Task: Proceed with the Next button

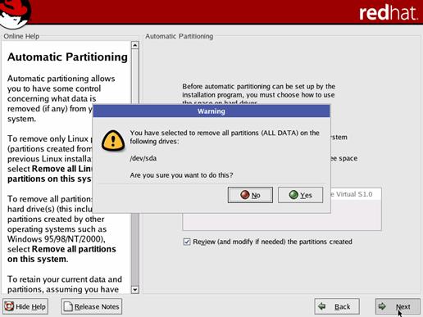Action: [x=398, y=306]
